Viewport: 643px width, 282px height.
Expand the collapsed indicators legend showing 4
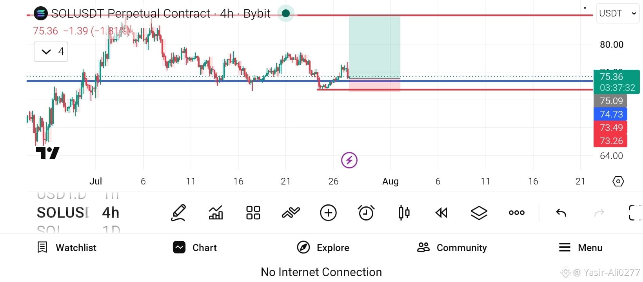51,52
